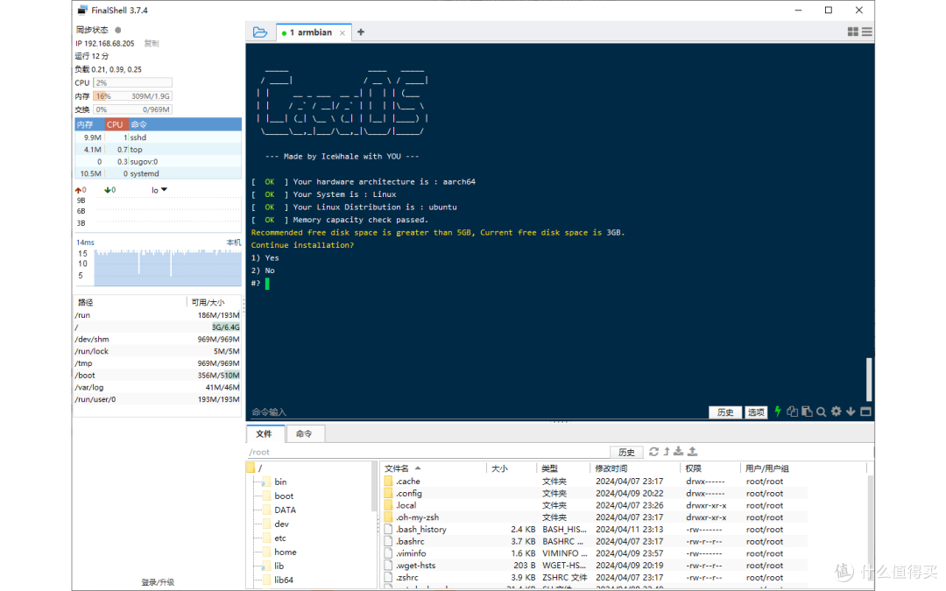This screenshot has height=591, width=946.
Task: Add a new tab with the plus icon
Action: (361, 32)
